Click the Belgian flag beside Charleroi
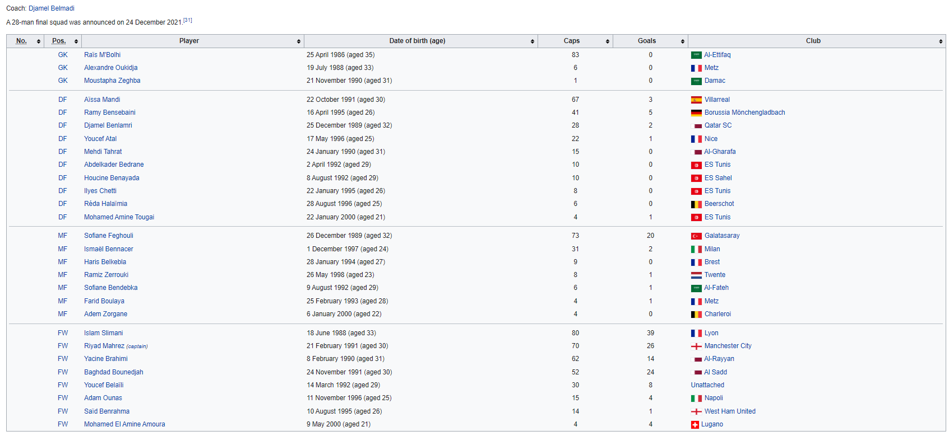Screen dimensions: 949x436 point(696,315)
